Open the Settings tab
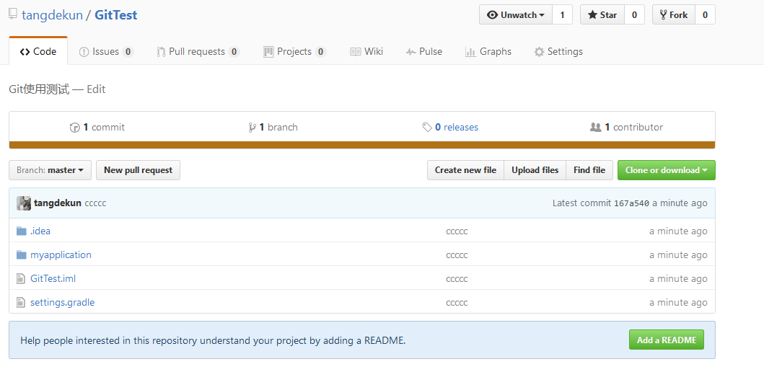The width and height of the screenshot is (764, 372). pyautogui.click(x=558, y=52)
